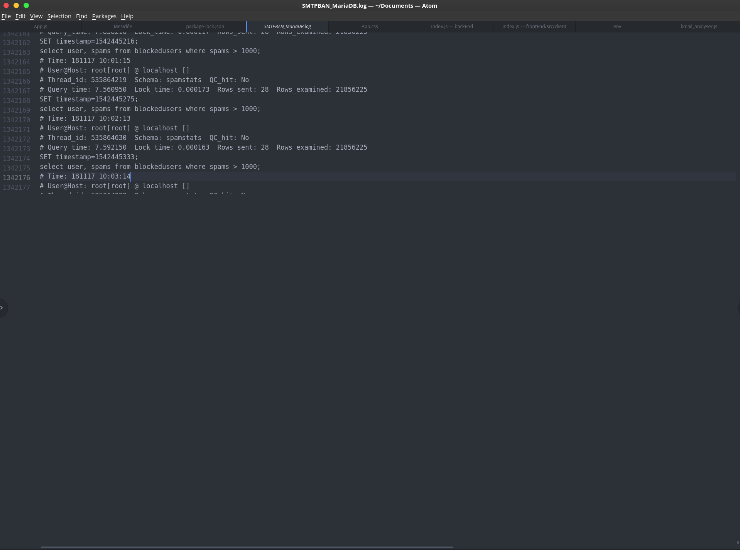Open the index.js — backEnd tab

pyautogui.click(x=452, y=26)
